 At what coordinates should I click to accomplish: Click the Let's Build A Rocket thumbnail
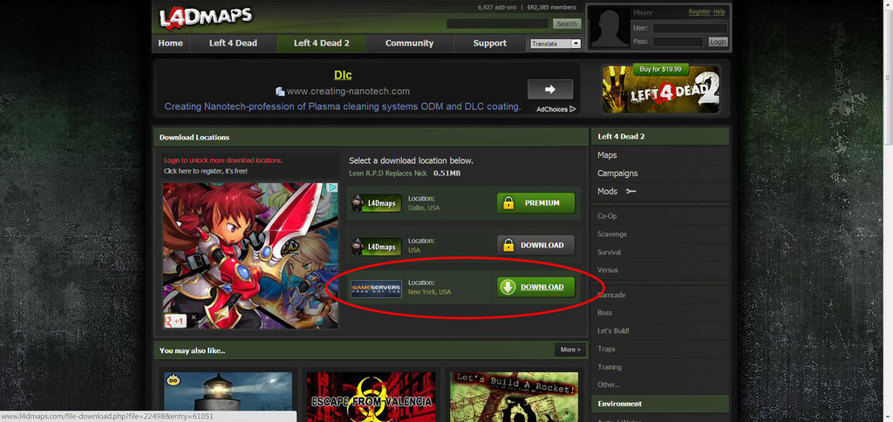tap(515, 397)
